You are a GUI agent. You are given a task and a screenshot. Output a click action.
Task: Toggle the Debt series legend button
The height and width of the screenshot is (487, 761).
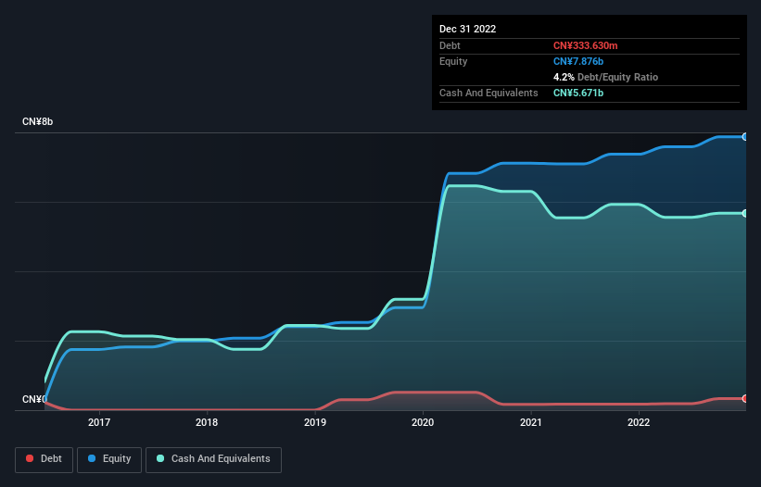pyautogui.click(x=44, y=459)
